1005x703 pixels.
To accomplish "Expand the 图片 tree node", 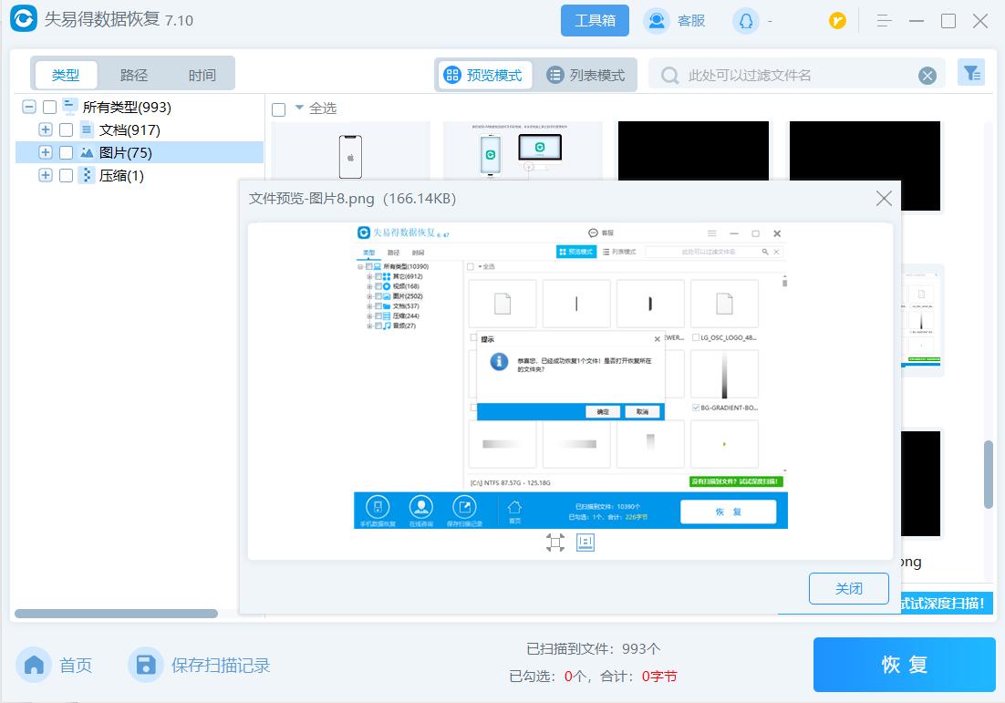I will pos(45,152).
